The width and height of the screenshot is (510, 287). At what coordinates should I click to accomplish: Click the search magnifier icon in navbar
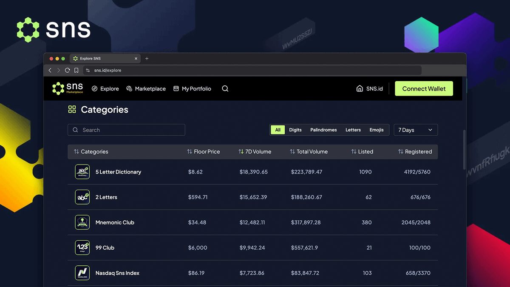[225, 89]
